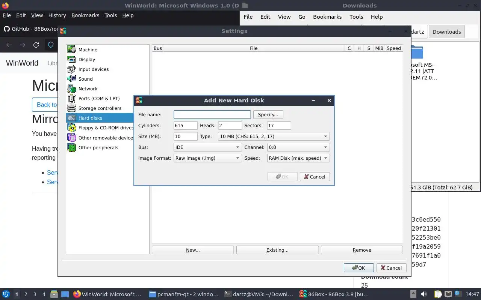Click the Size (MB) field

click(x=185, y=136)
